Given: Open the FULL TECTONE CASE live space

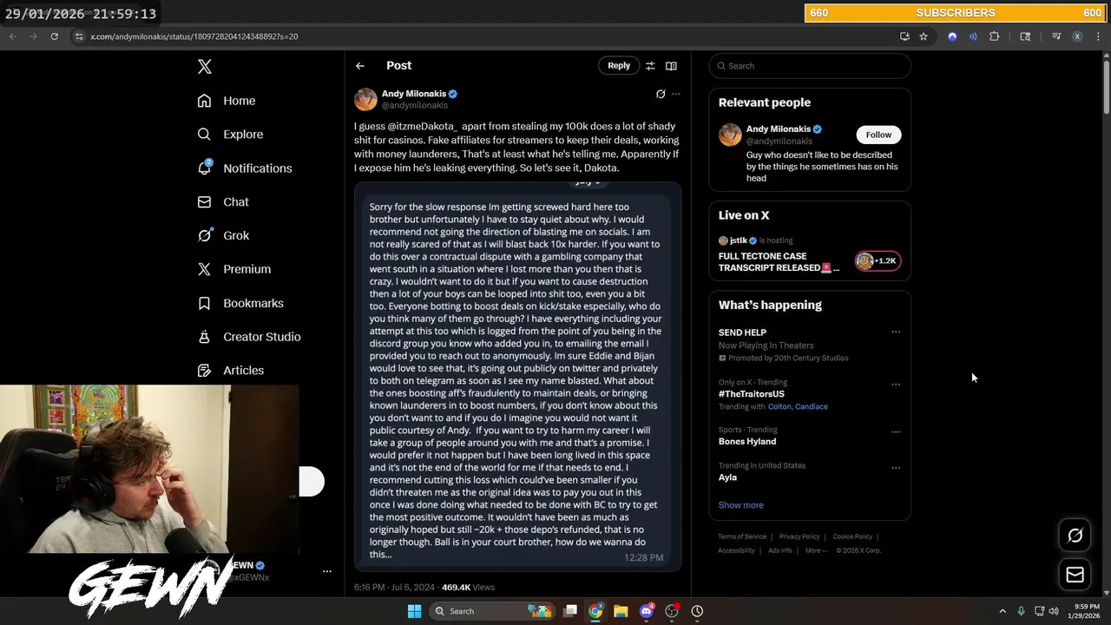Looking at the screenshot, I should click(779, 262).
